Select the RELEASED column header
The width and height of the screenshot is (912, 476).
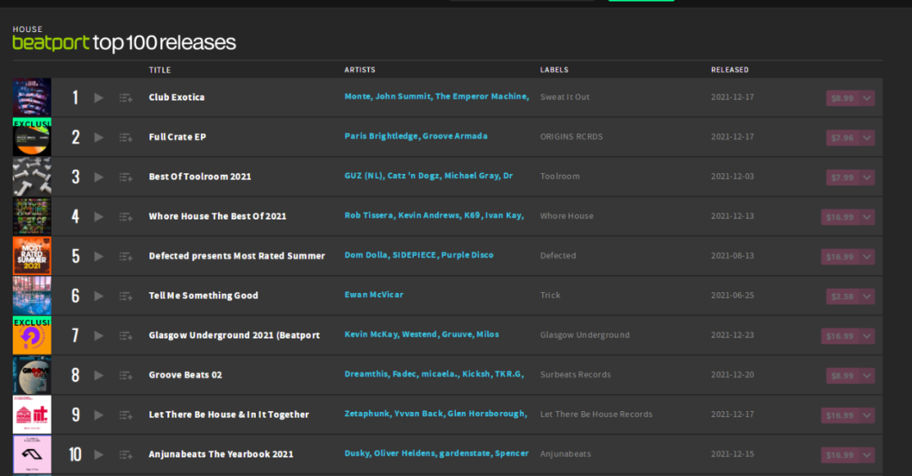[730, 70]
